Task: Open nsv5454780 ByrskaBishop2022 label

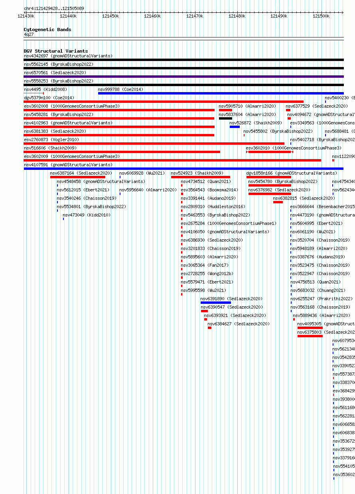Action: click(283, 181)
